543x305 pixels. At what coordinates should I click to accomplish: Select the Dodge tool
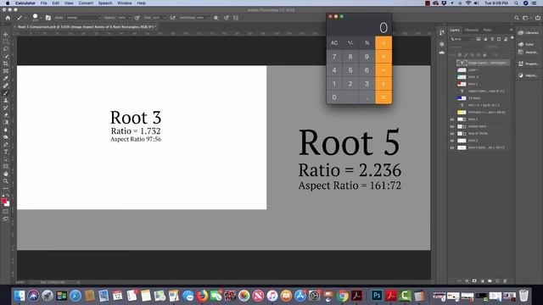point(6,137)
